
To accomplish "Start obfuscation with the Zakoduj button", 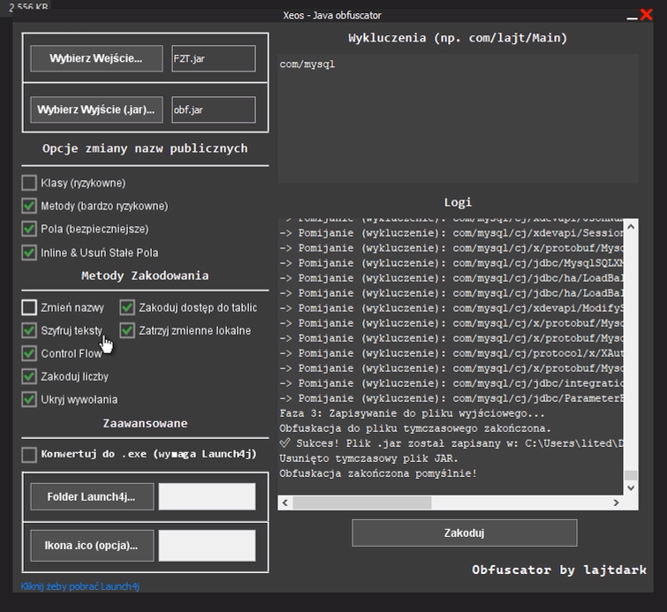I will 464,533.
